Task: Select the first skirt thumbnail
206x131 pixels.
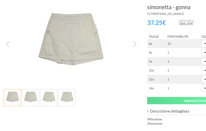Action: pos(12,98)
